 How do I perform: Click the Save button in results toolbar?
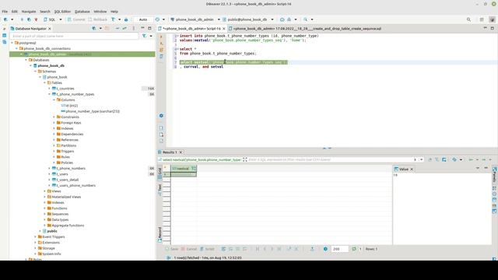(172, 249)
